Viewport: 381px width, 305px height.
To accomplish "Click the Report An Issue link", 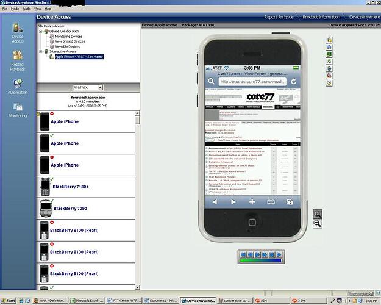I will click(x=279, y=17).
